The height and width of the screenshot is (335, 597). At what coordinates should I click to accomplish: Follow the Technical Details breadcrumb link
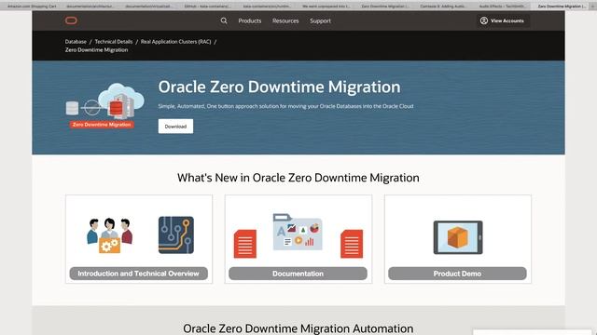pyautogui.click(x=114, y=41)
